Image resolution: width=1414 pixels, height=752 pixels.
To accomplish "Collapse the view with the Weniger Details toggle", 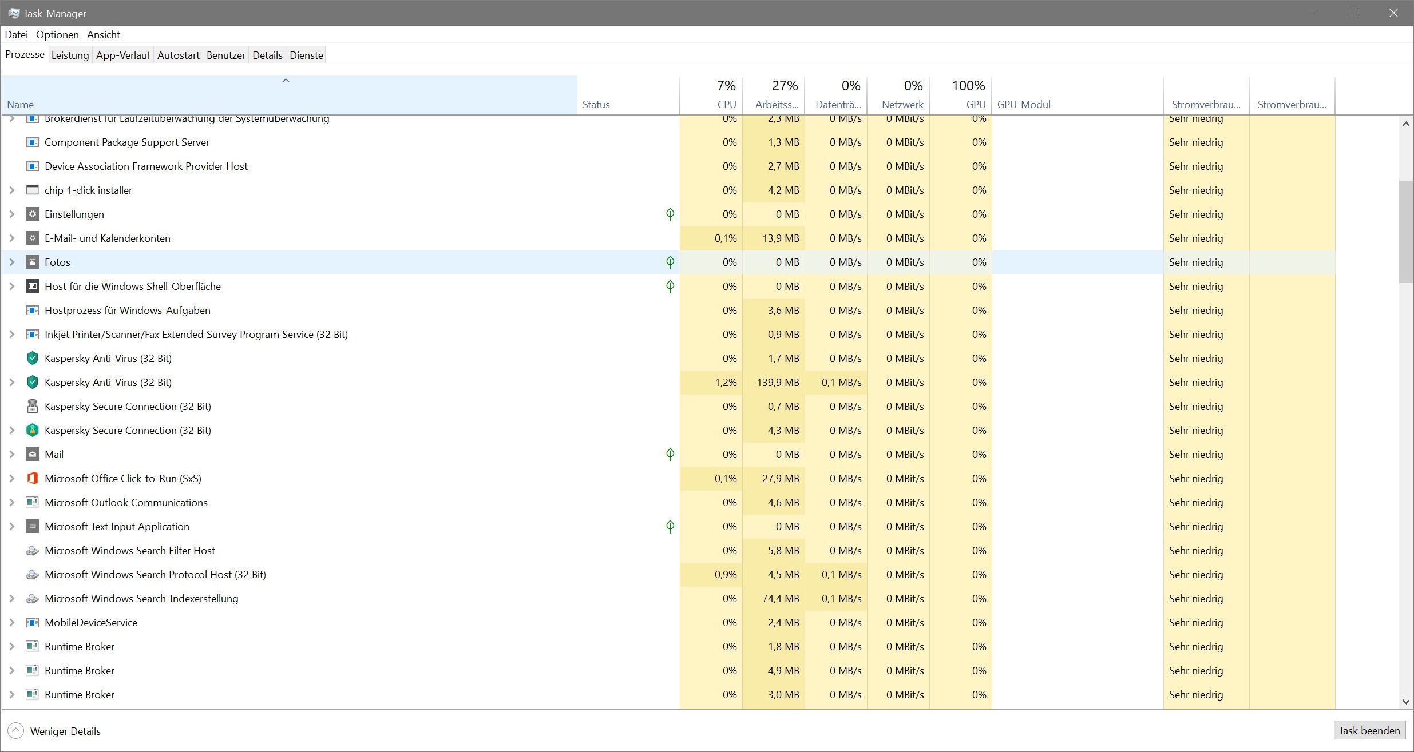I will (16, 730).
